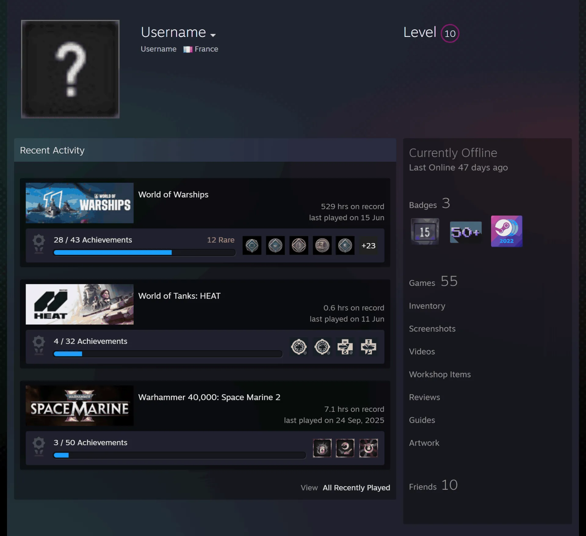Click the 12 Rare achievements label
The height and width of the screenshot is (536, 586).
coord(221,240)
